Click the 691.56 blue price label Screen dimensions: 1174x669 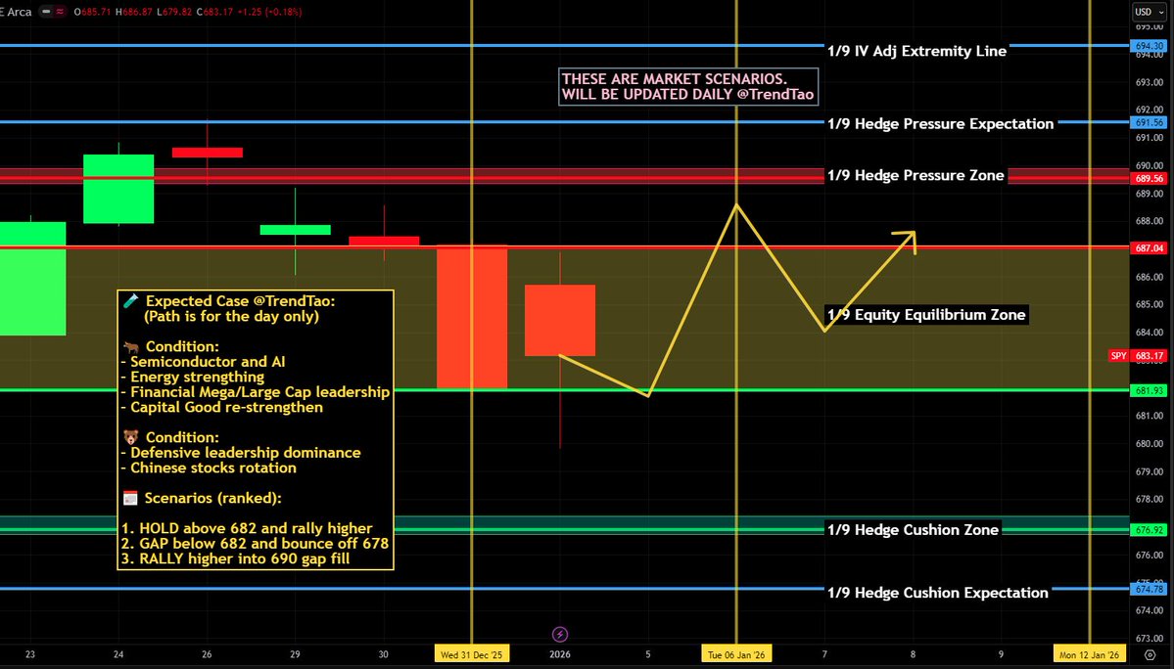(x=1149, y=122)
